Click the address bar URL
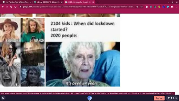179x101 pixels. (78, 7)
